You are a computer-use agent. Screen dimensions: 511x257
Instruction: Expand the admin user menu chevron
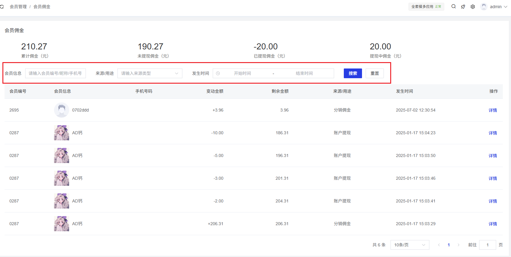506,7
